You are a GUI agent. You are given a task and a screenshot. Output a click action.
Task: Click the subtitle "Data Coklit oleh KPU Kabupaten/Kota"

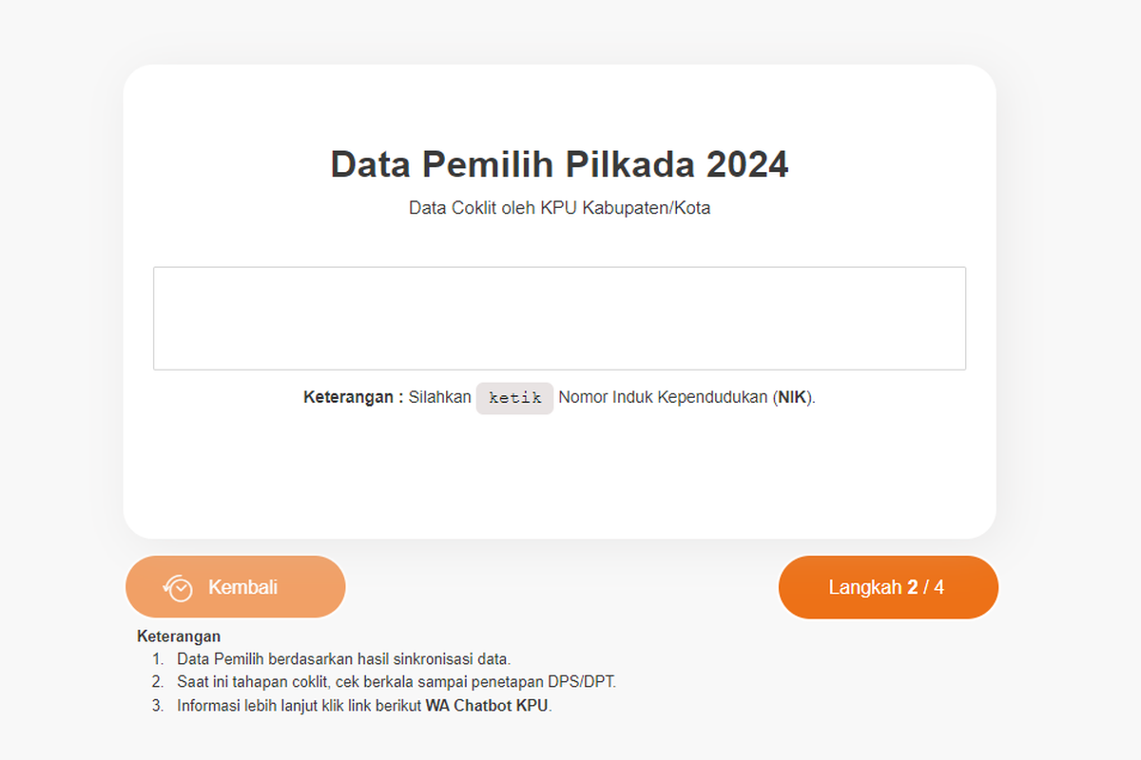tap(559, 207)
